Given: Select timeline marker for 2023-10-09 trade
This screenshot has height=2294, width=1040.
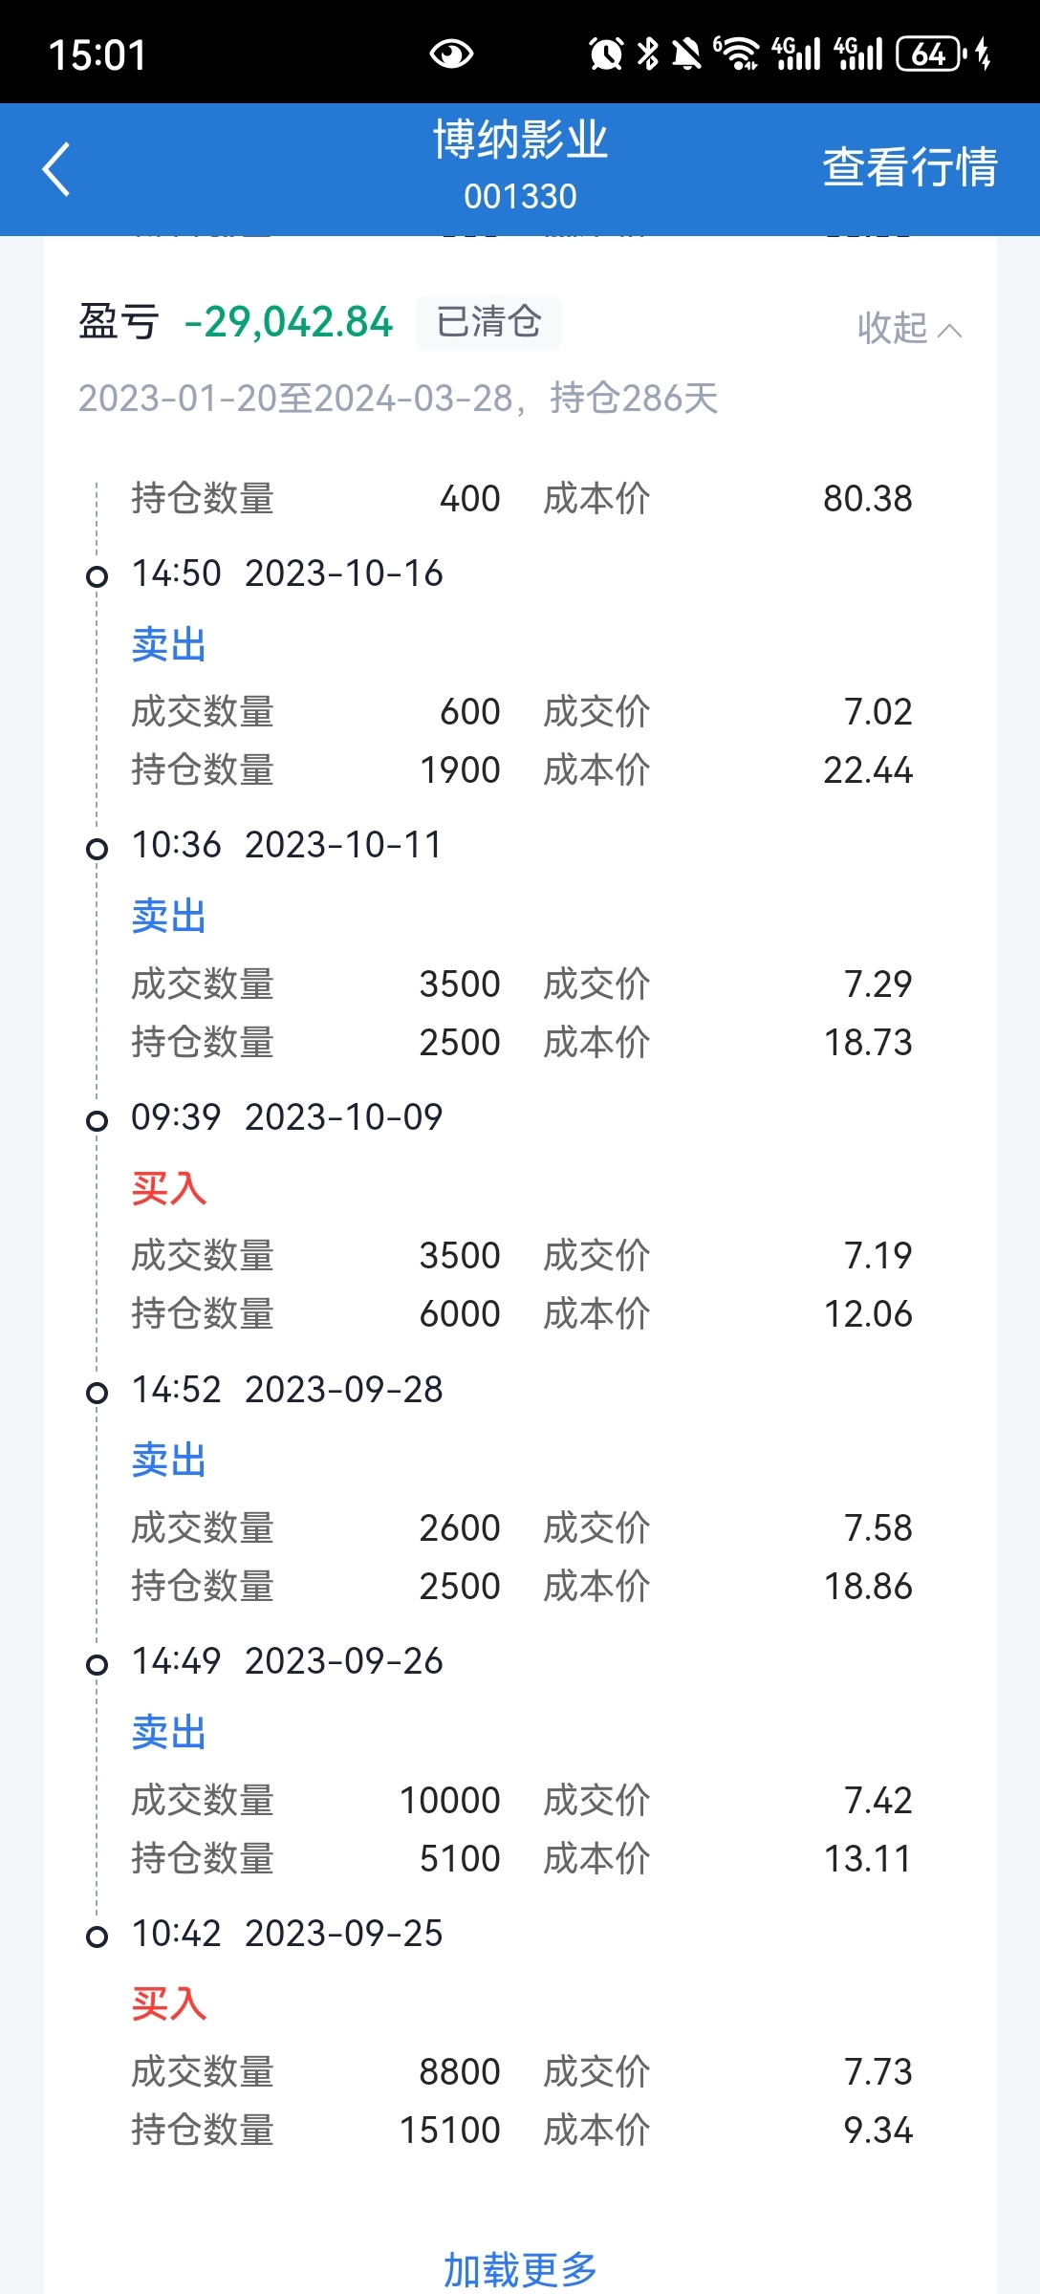Looking at the screenshot, I should pos(97,1120).
